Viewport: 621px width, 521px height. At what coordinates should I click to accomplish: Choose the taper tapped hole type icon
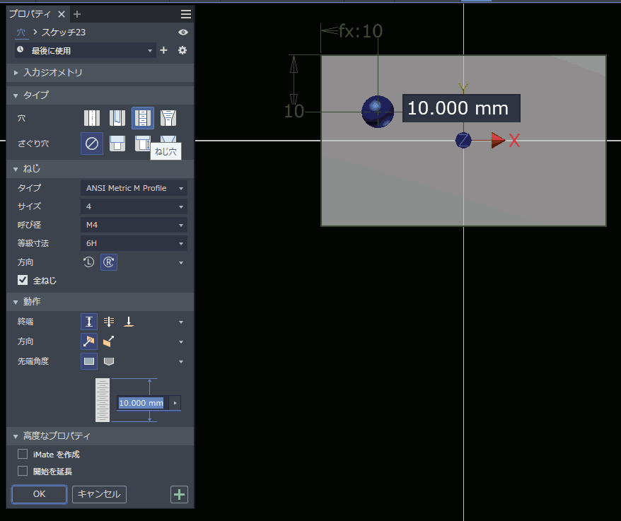[168, 117]
